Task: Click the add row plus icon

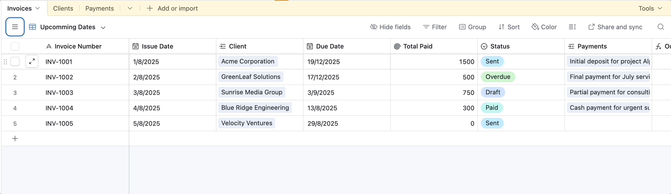Action: coord(15,139)
